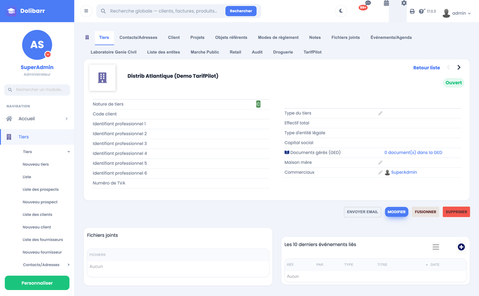Open Nouveau tiers in sidebar
The image size is (479, 296).
click(x=36, y=164)
